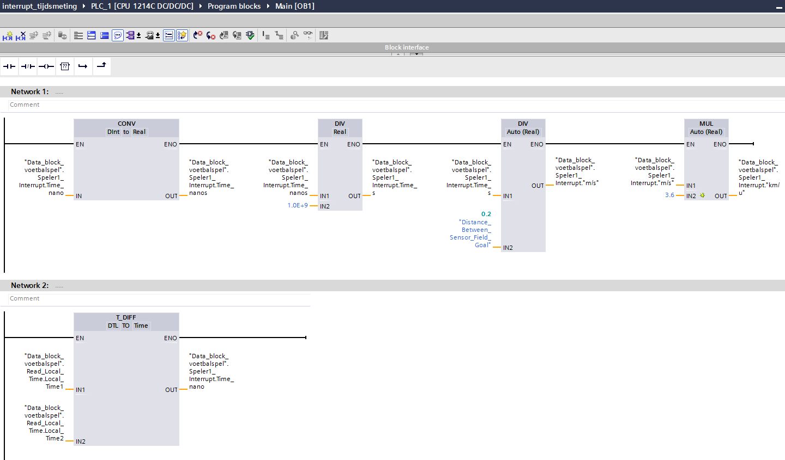Select the Network 1 title bar
785x460 pixels.
[392, 91]
